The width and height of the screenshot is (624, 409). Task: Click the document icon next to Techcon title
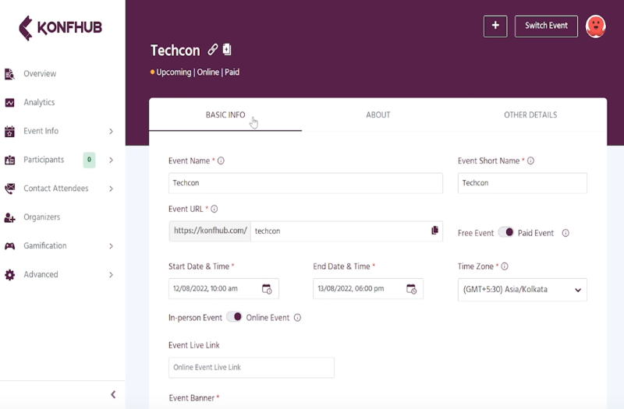(227, 50)
